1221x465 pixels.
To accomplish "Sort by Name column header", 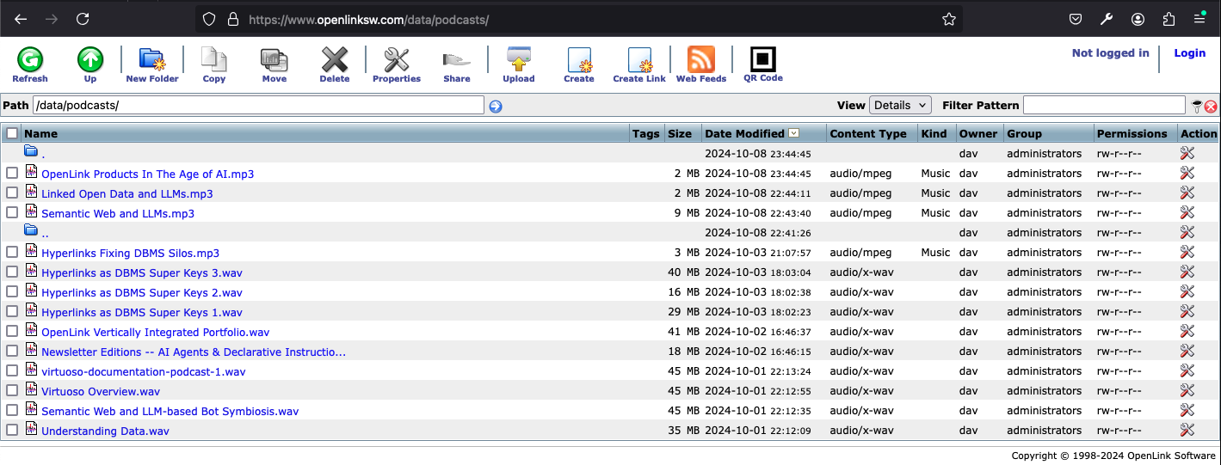I will (41, 133).
